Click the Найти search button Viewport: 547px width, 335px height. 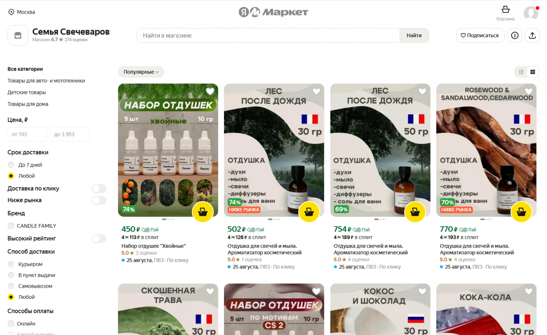tap(414, 35)
